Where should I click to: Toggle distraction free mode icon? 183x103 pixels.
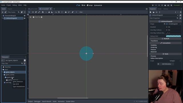click(x=147, y=9)
